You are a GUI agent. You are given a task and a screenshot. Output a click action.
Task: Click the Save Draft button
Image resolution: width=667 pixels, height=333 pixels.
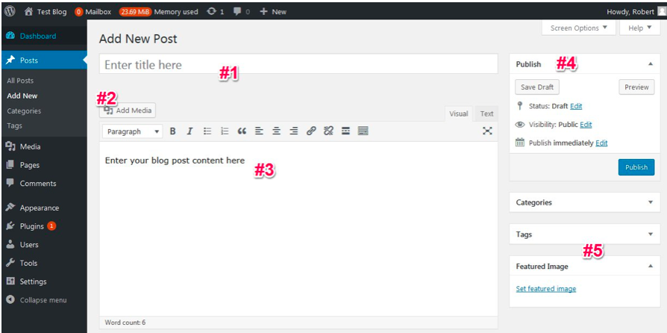[x=537, y=87]
